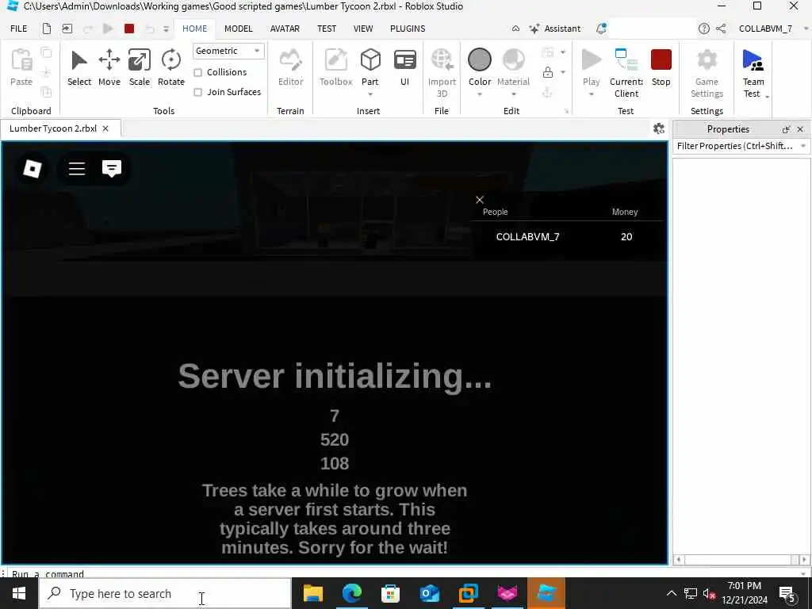Expand the Color dropdown arrow

point(480,94)
